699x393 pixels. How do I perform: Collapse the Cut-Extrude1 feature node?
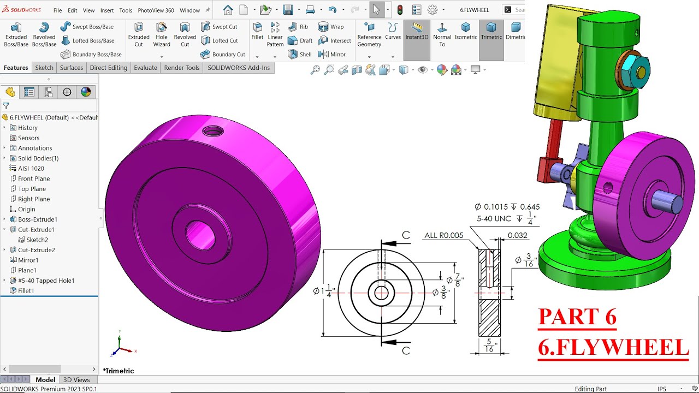[x=4, y=230]
